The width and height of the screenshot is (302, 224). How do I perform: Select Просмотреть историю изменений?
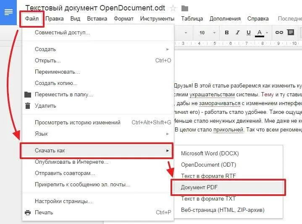pyautogui.click(x=98, y=122)
